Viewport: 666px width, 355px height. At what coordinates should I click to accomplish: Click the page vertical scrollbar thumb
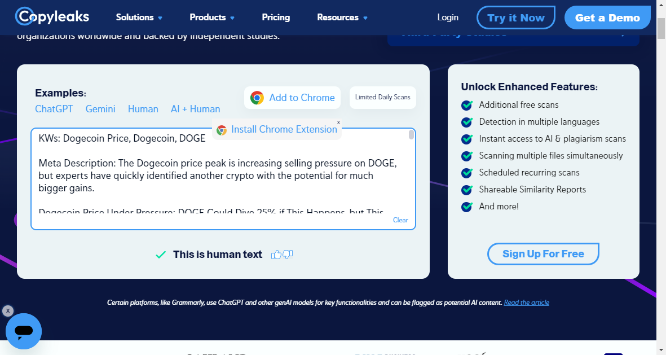coord(661,28)
